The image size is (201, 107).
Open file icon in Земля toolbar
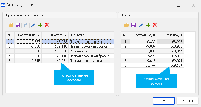tap(126, 25)
